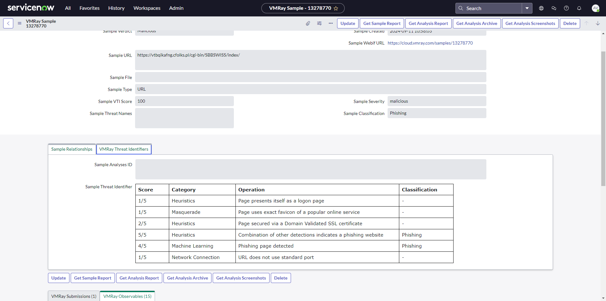
Task: Click the Sample Analyses ID field
Action: click(x=311, y=169)
